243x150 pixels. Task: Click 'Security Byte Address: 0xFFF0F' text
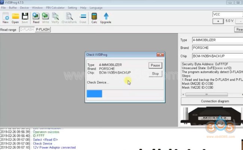click(x=205, y=64)
